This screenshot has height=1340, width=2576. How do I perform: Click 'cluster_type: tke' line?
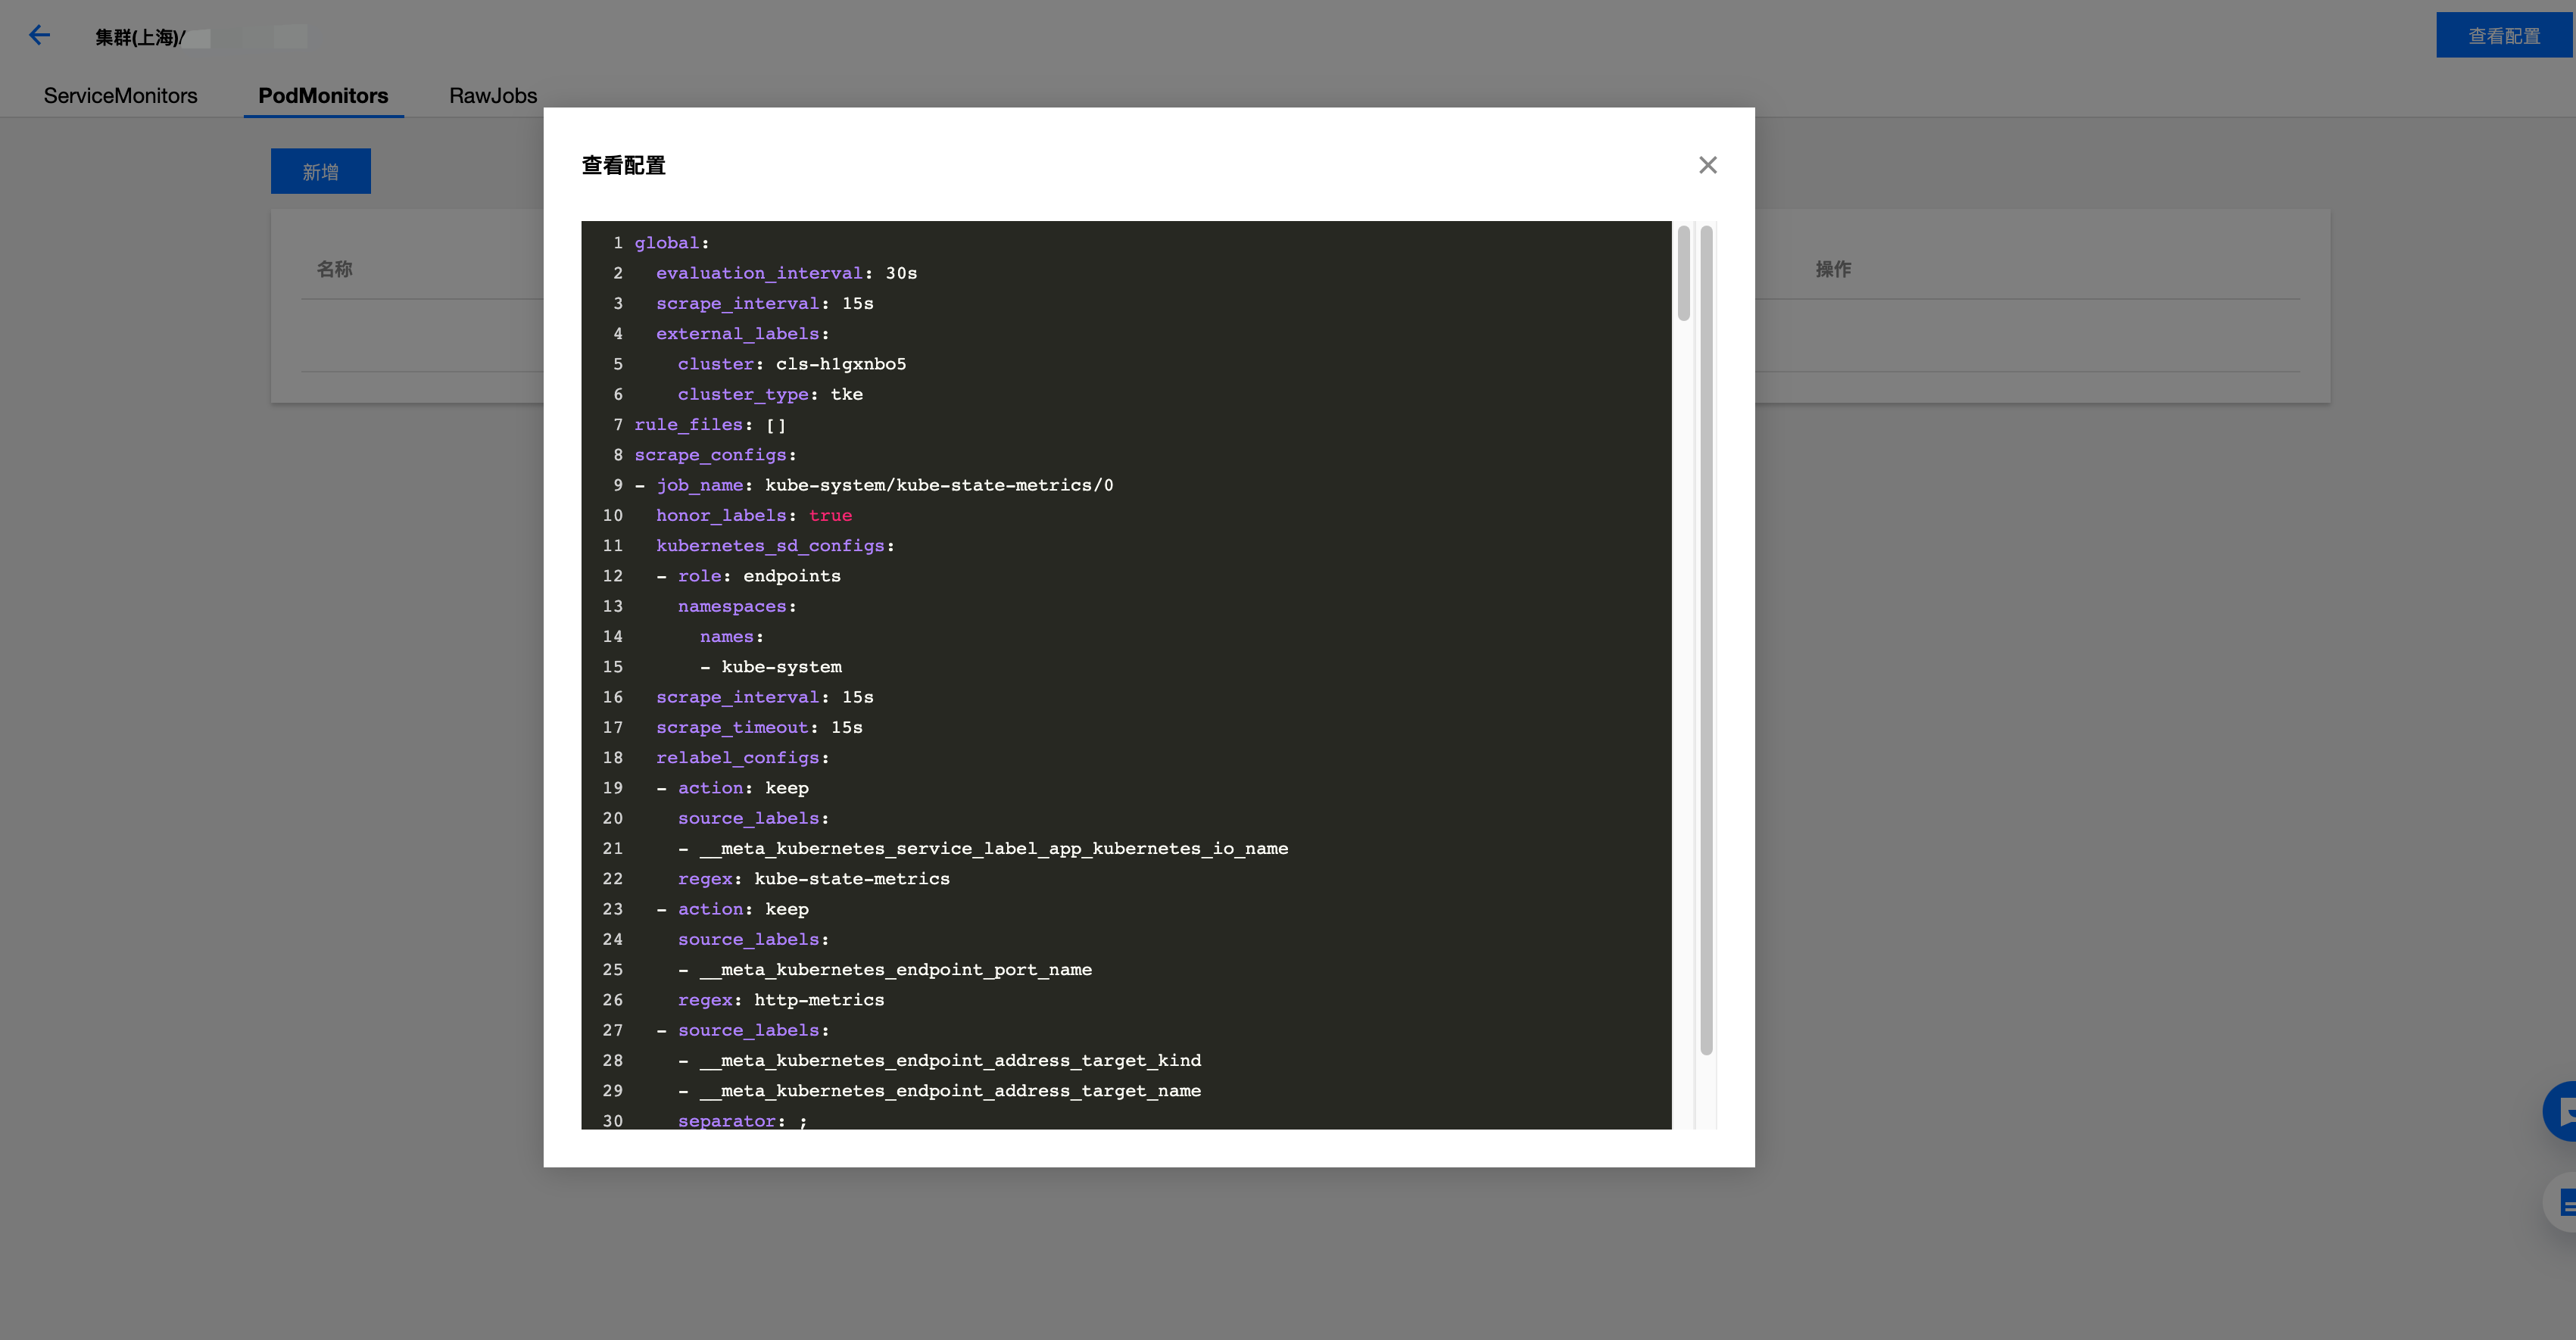tap(770, 394)
